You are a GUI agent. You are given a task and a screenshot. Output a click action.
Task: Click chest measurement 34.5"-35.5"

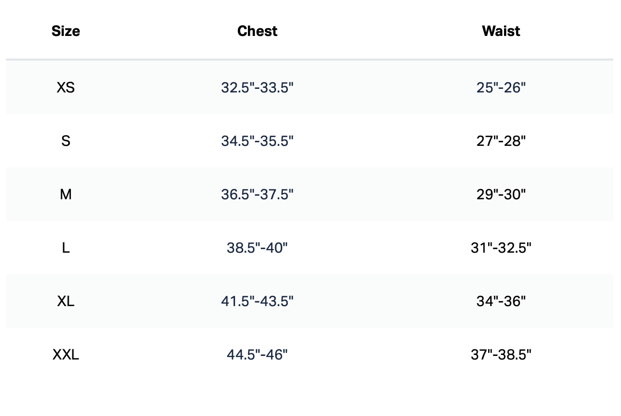point(257,141)
